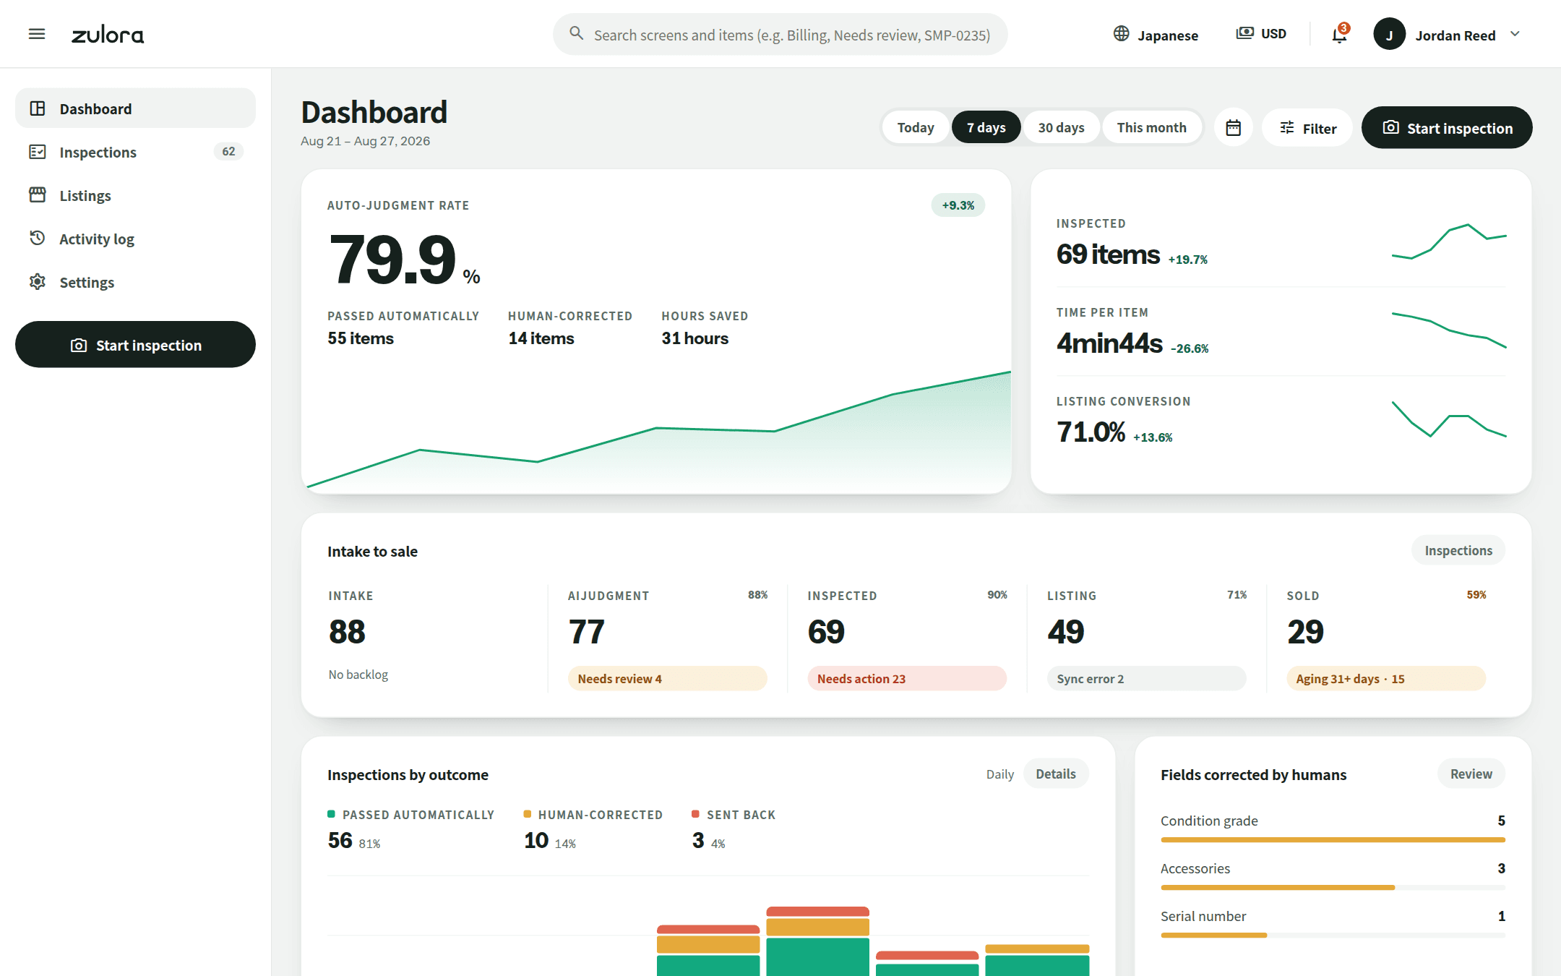Open Dashboard in the sidebar
The height and width of the screenshot is (976, 1561).
click(135, 108)
